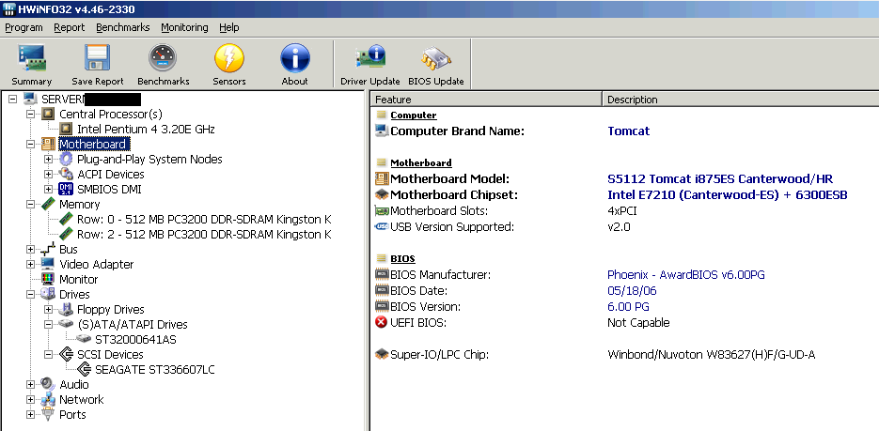Screen dimensions: 879x431
Task: Collapse the (S)ATA/ATAPI Drives node
Action: pos(48,324)
